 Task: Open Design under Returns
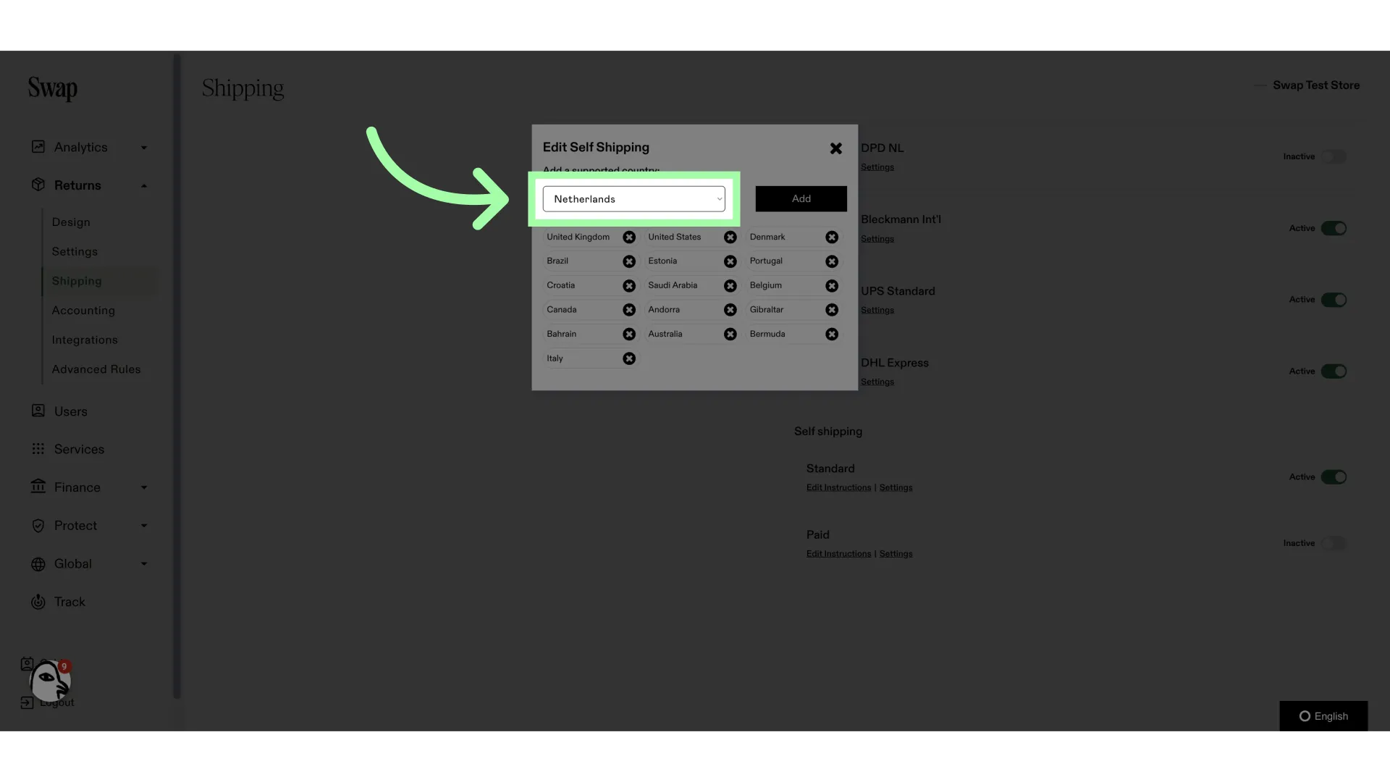click(71, 222)
